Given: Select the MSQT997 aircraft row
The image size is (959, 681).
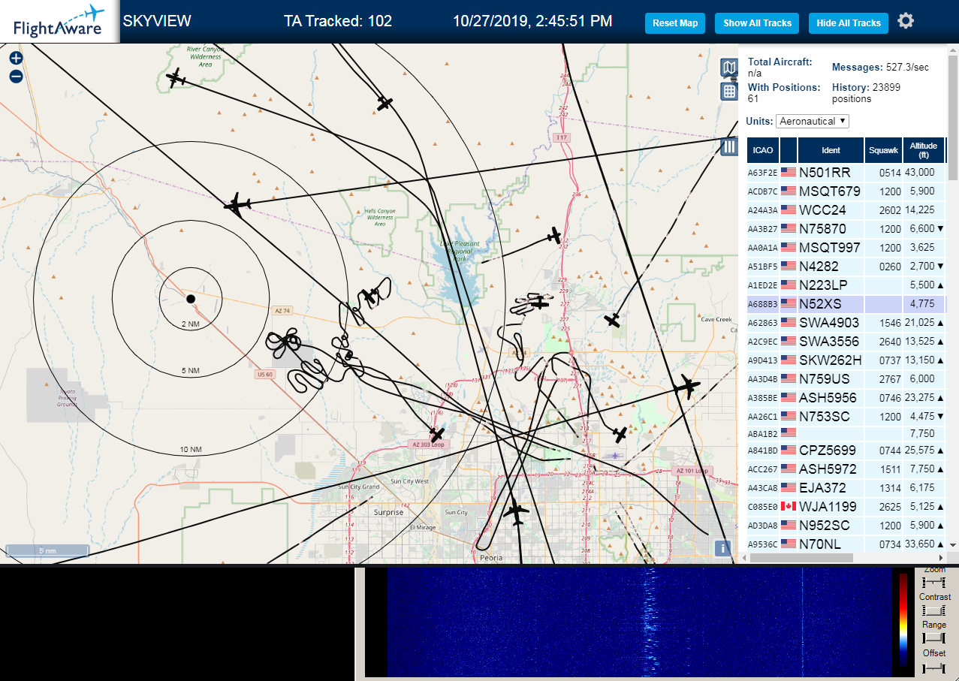Looking at the screenshot, I should (846, 247).
